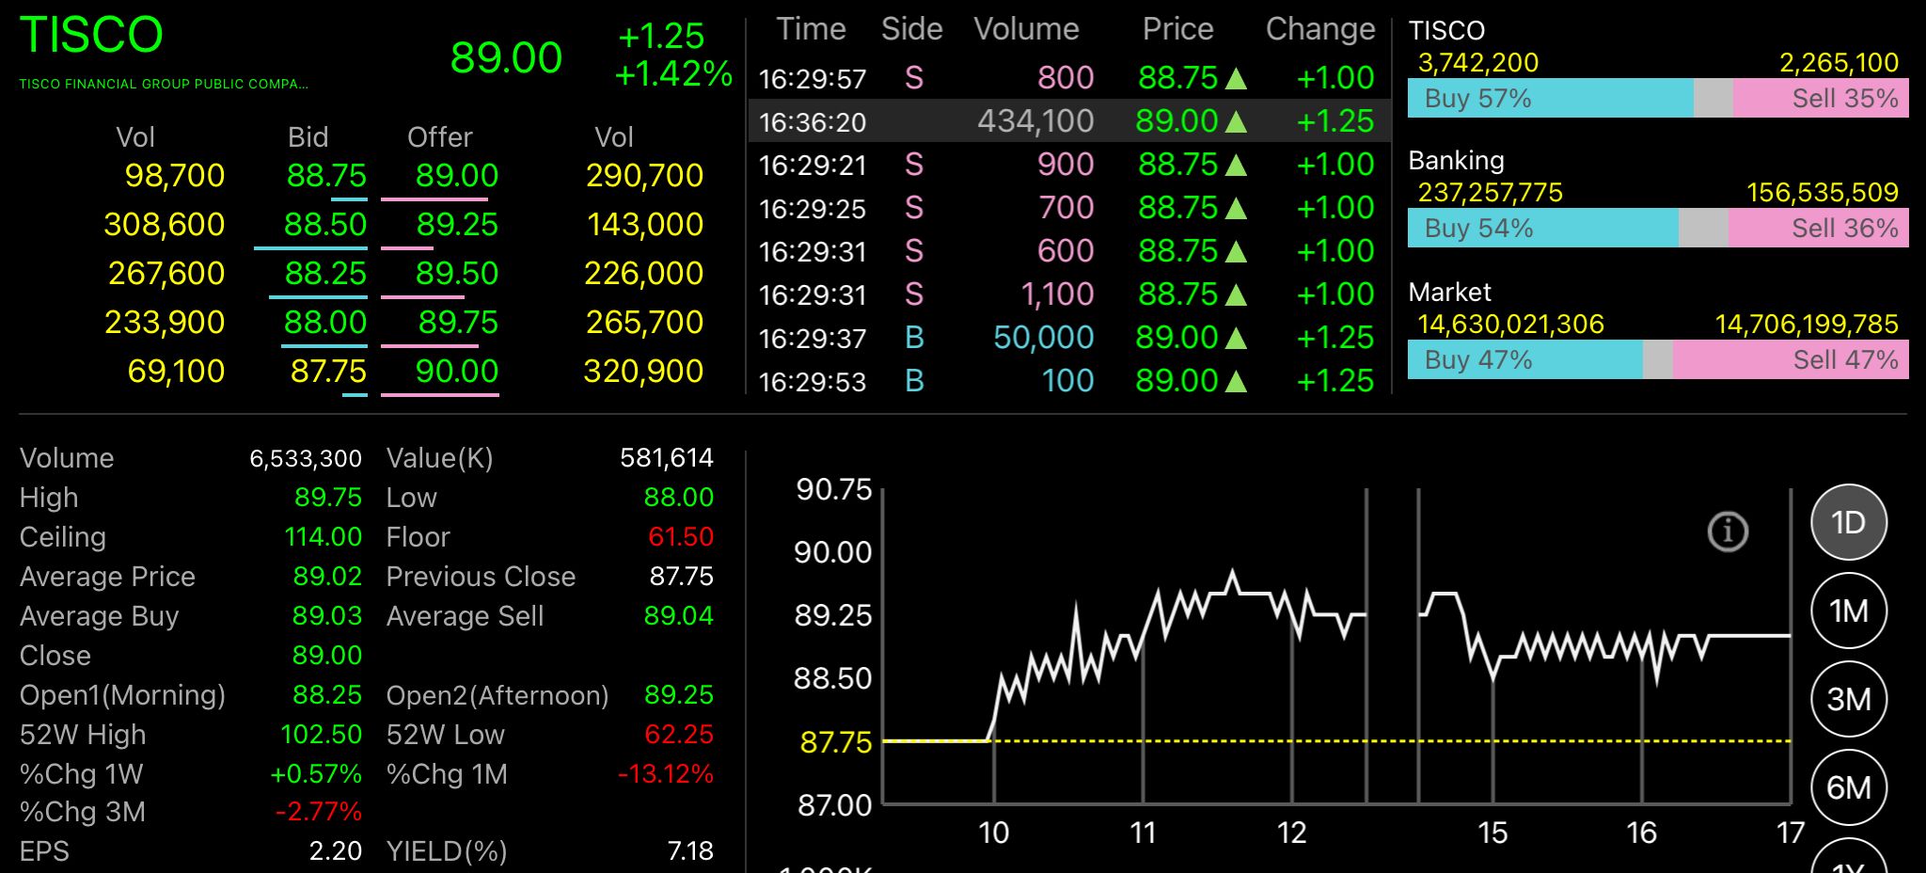Switch chart to 6M range
Screen dimensions: 1926x873
tap(1849, 787)
